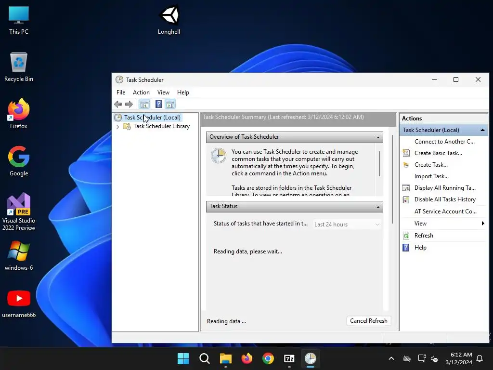Click the Create Task icon in Actions

click(x=406, y=165)
